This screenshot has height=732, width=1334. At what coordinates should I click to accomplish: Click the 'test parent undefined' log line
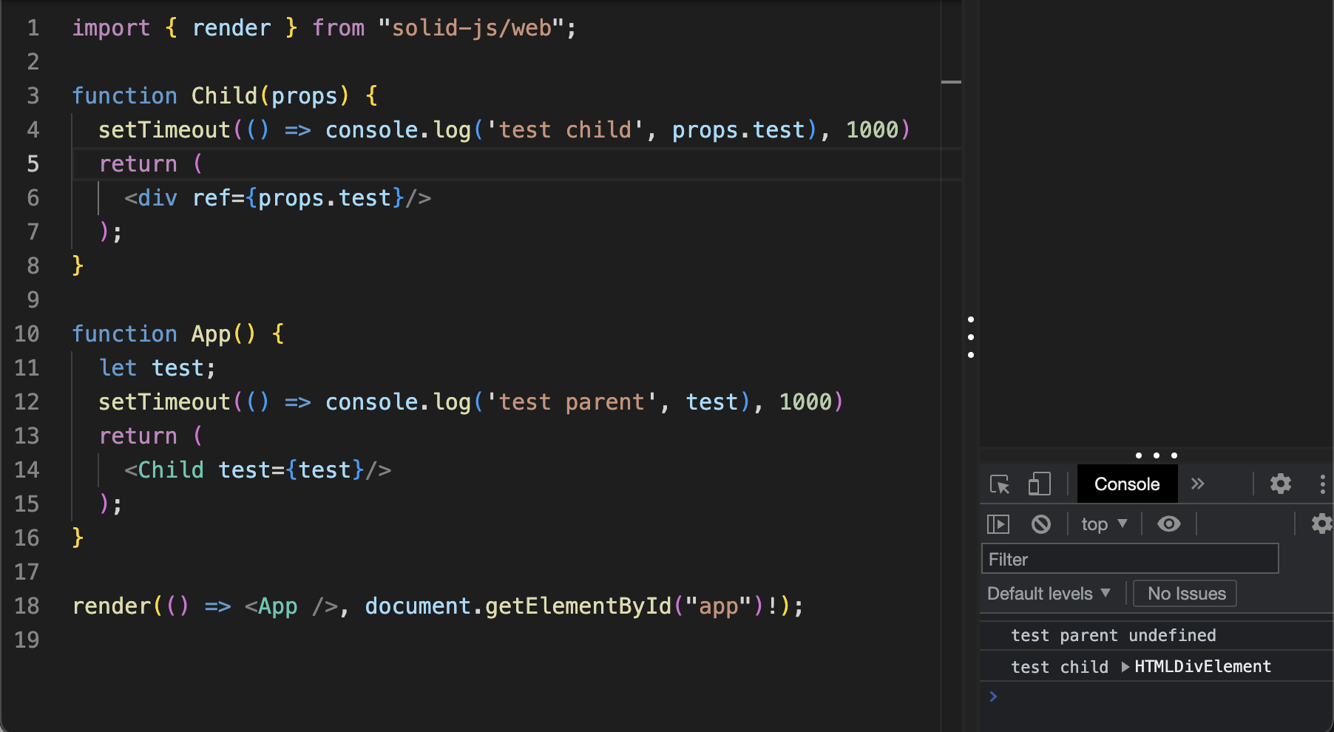coord(1114,636)
